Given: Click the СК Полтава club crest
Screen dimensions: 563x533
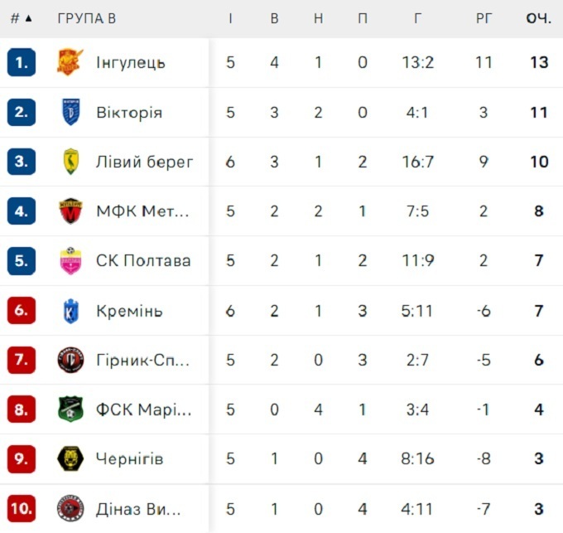Looking at the screenshot, I should click(70, 261).
